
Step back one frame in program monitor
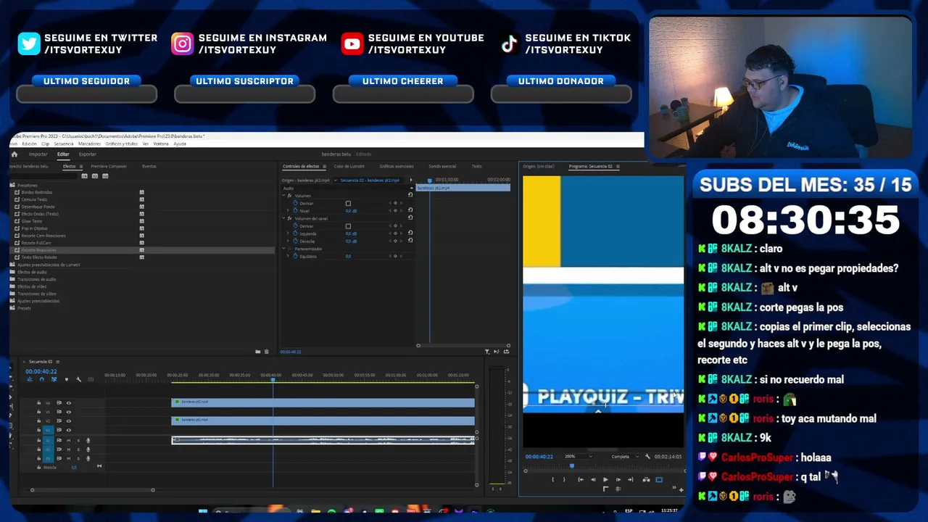click(593, 479)
